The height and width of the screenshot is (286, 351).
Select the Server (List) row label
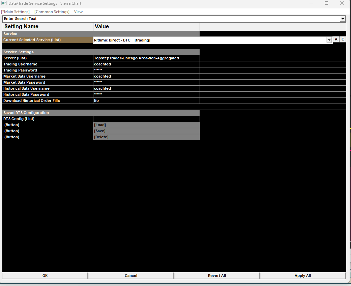coord(15,58)
